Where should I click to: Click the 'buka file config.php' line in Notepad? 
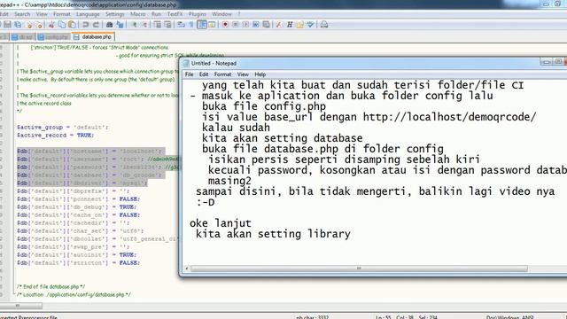tap(264, 106)
